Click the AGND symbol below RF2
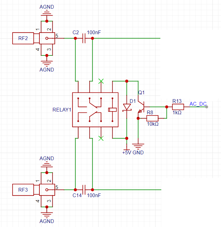The image size is (221, 227). (x=47, y=63)
